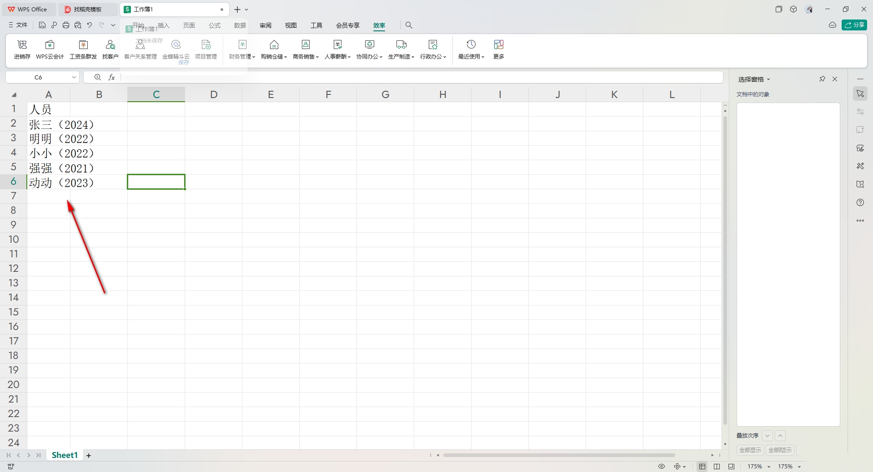Switch to page layout view

click(x=731, y=467)
